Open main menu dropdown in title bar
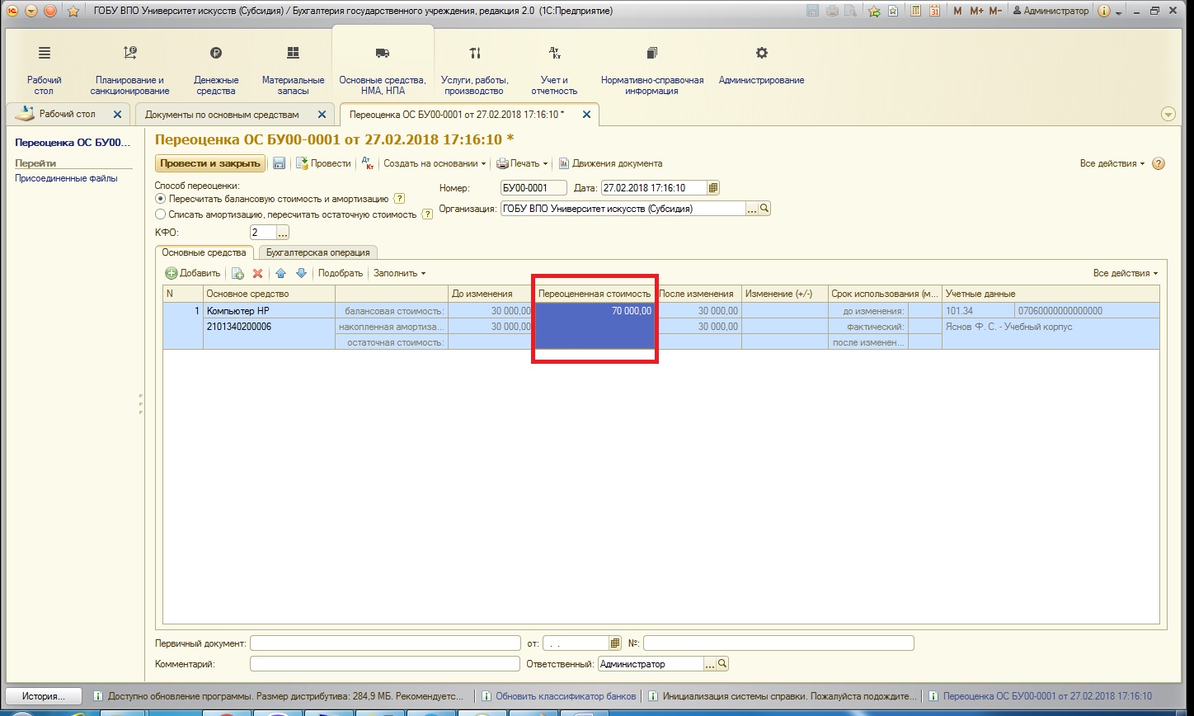Screen dimensions: 1194x716 (x=31, y=11)
